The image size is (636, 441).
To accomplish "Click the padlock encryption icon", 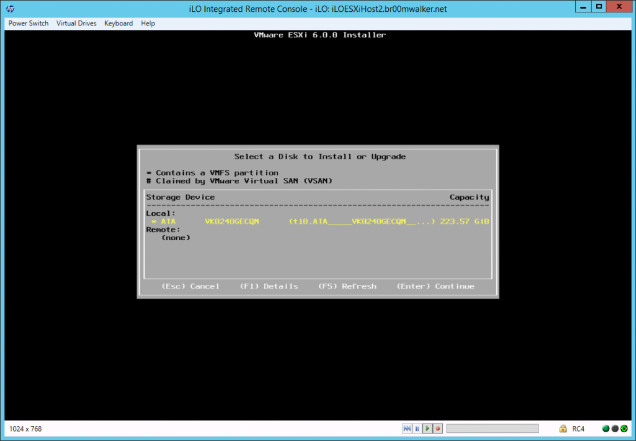I will (563, 429).
